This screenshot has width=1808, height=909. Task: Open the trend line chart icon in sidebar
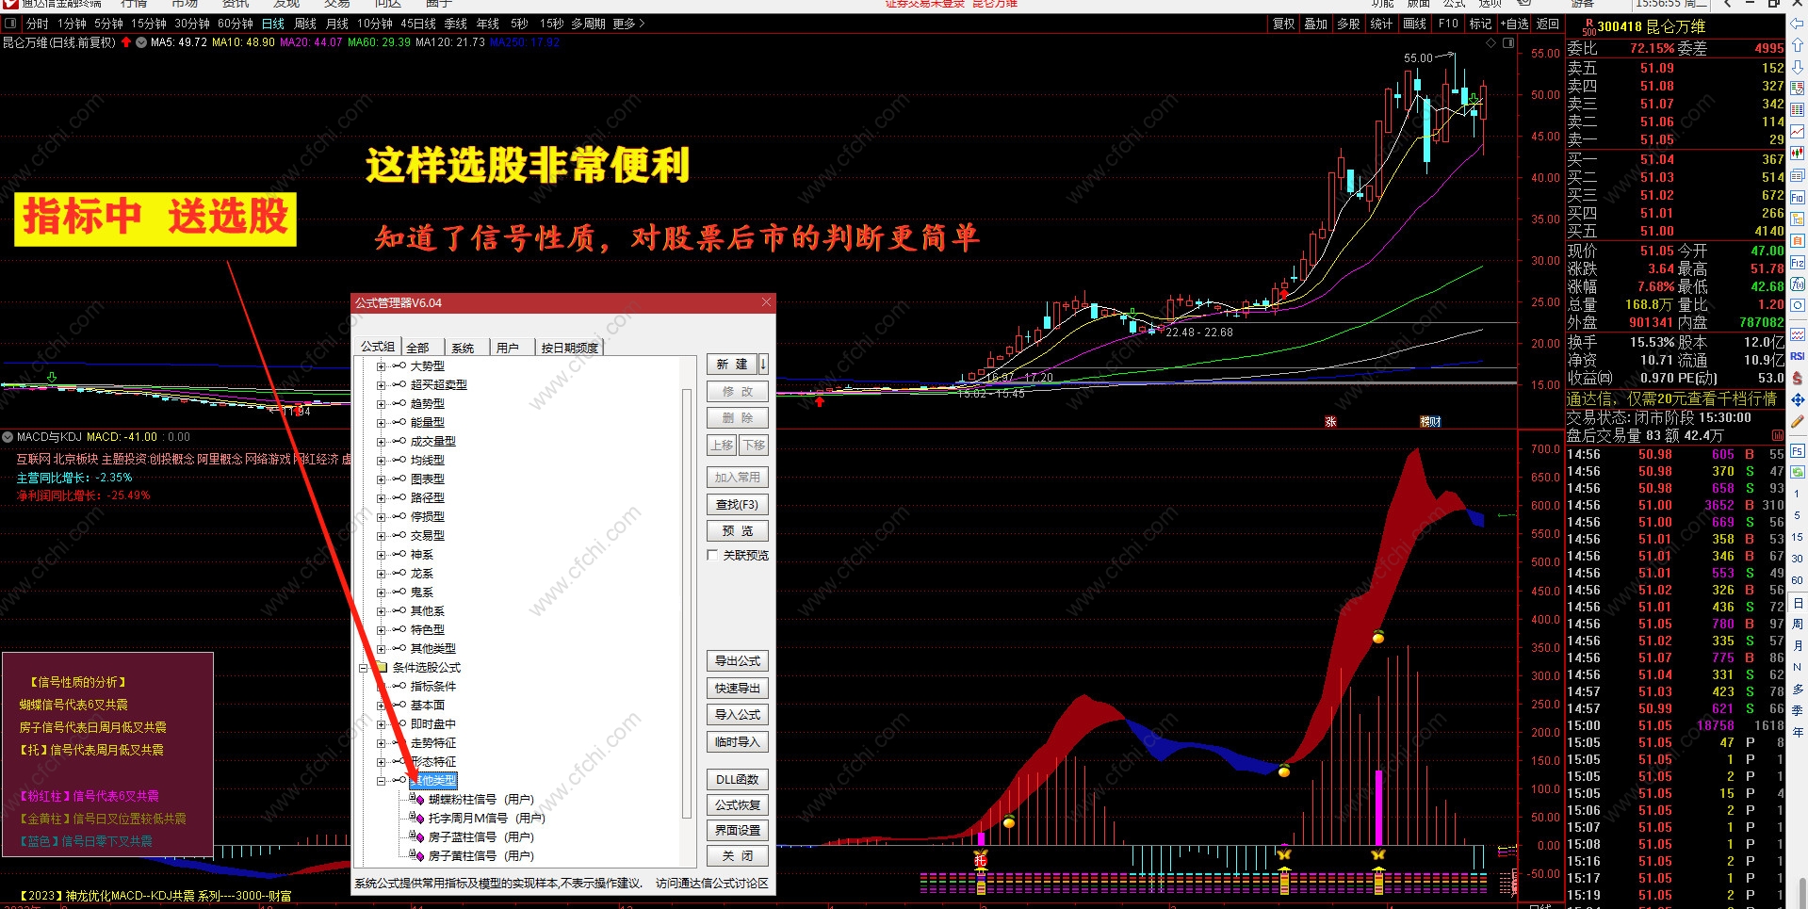(1798, 132)
